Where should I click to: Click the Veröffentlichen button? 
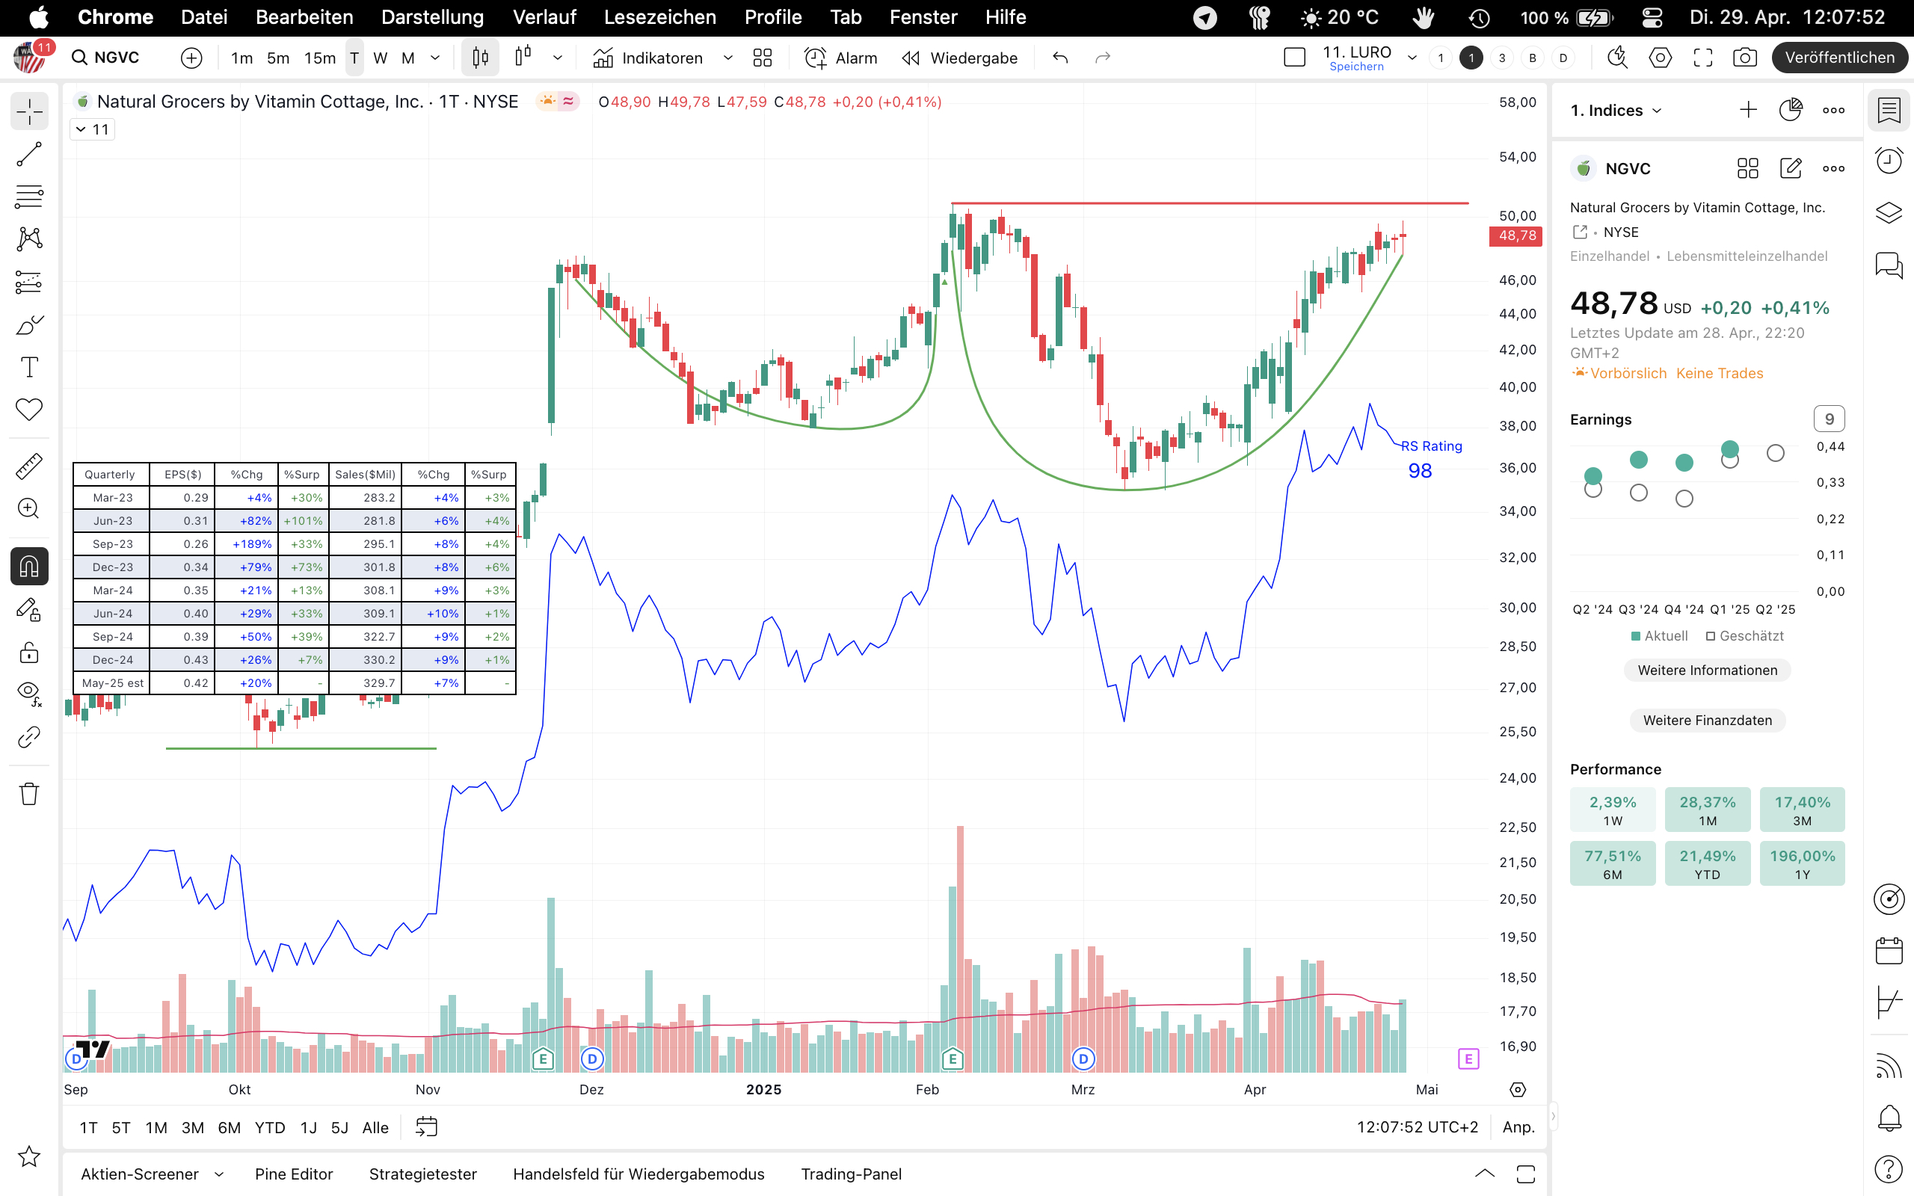tap(1839, 58)
